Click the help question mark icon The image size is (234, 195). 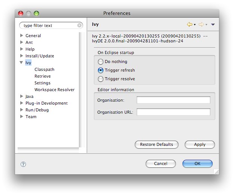point(23,164)
